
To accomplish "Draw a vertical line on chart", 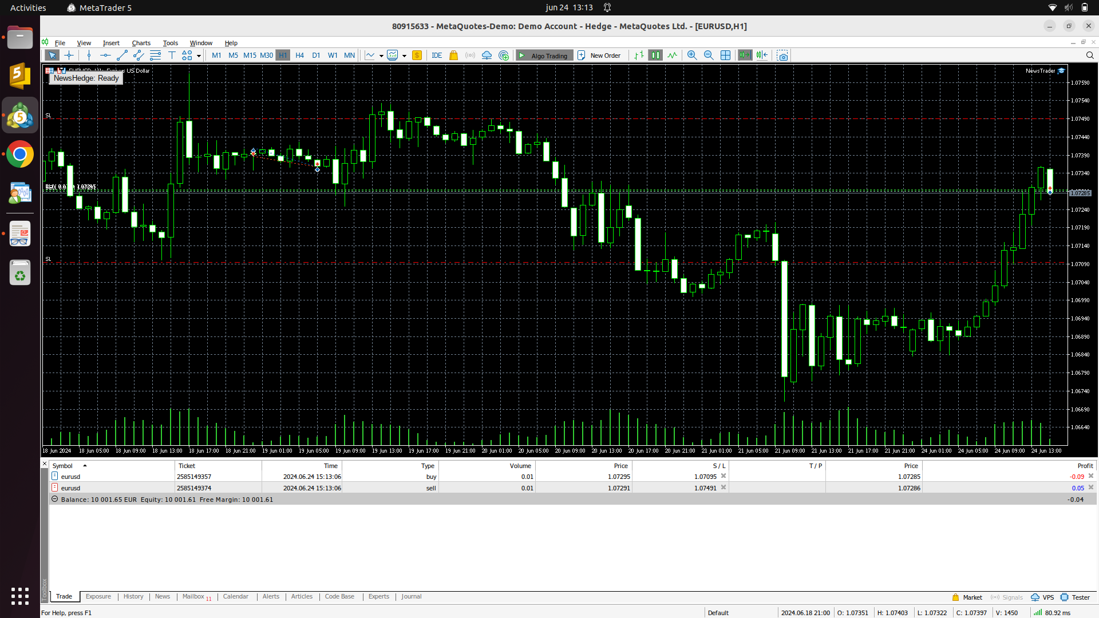I will tap(89, 56).
